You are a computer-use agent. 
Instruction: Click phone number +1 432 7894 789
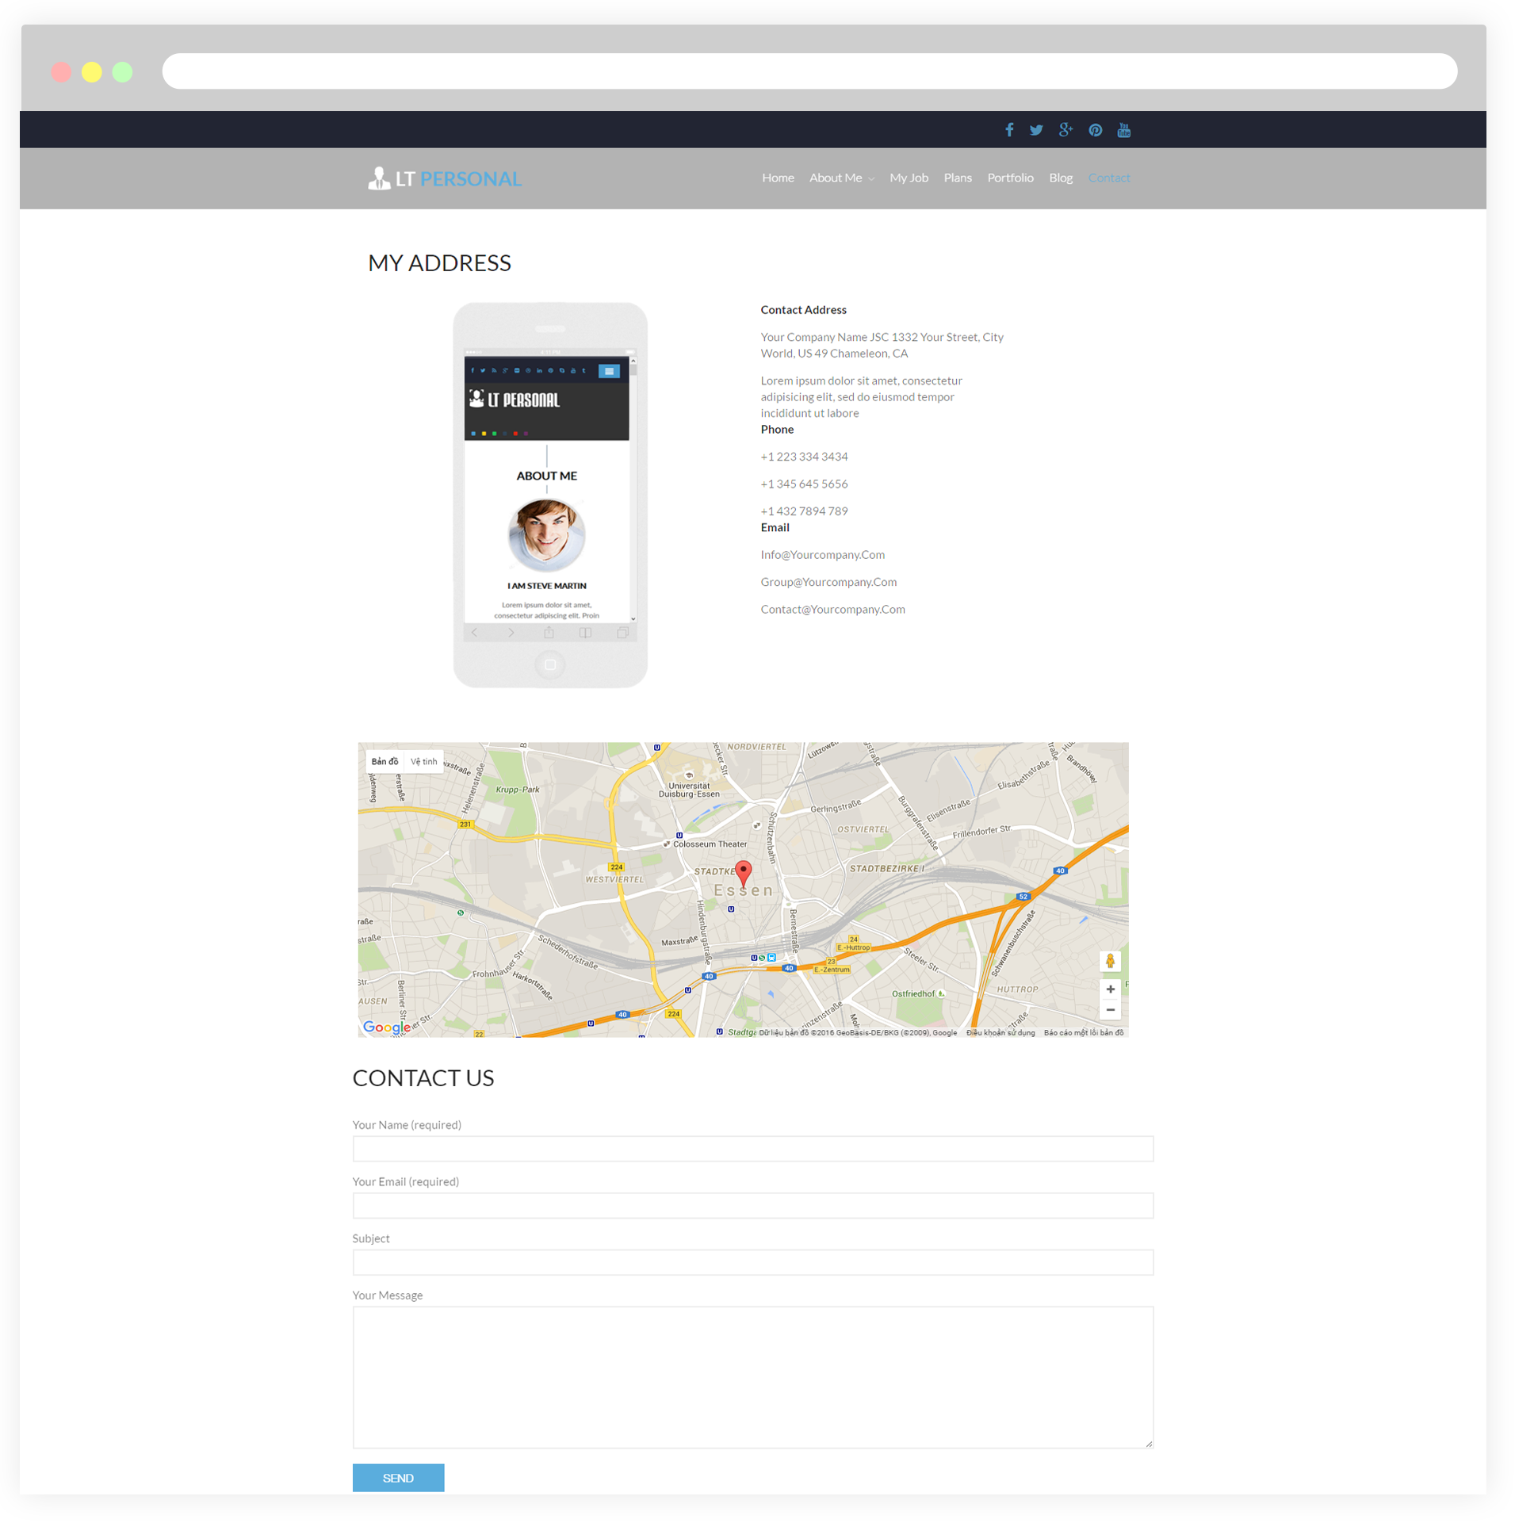pos(804,511)
